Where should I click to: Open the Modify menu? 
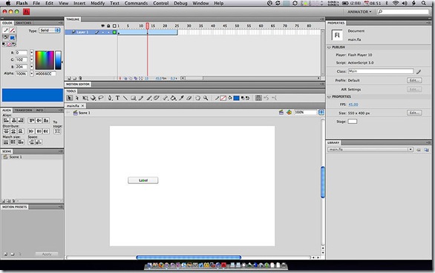click(x=98, y=3)
